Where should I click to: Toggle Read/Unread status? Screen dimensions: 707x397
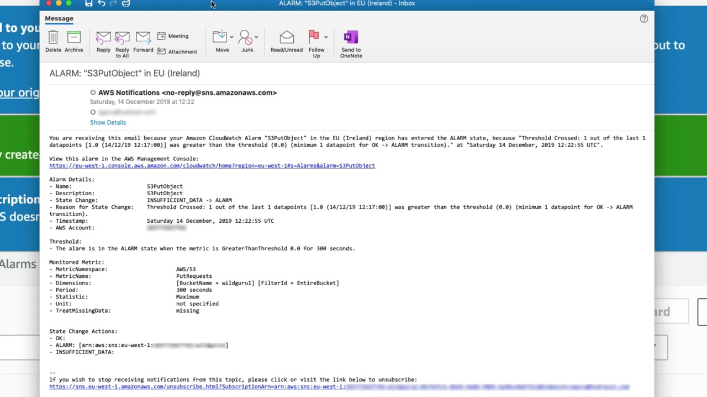click(x=287, y=42)
